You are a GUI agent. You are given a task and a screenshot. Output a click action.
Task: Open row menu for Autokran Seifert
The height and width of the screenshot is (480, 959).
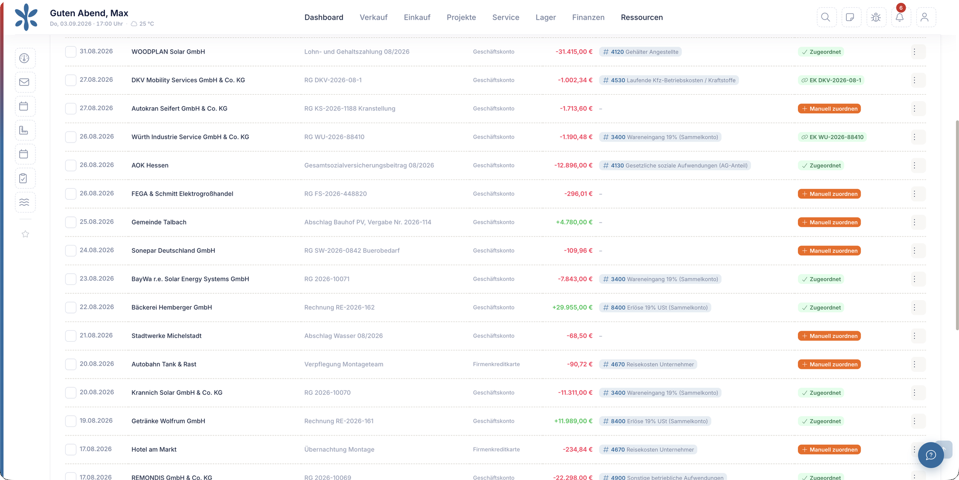pos(914,109)
